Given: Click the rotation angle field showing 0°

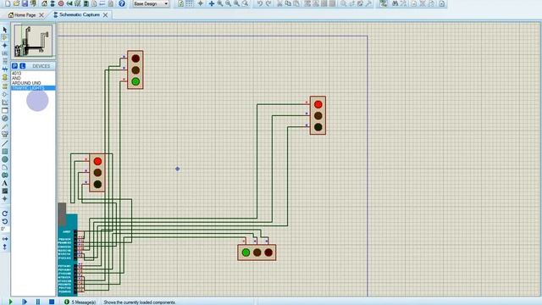Looking at the screenshot, I should [4, 229].
